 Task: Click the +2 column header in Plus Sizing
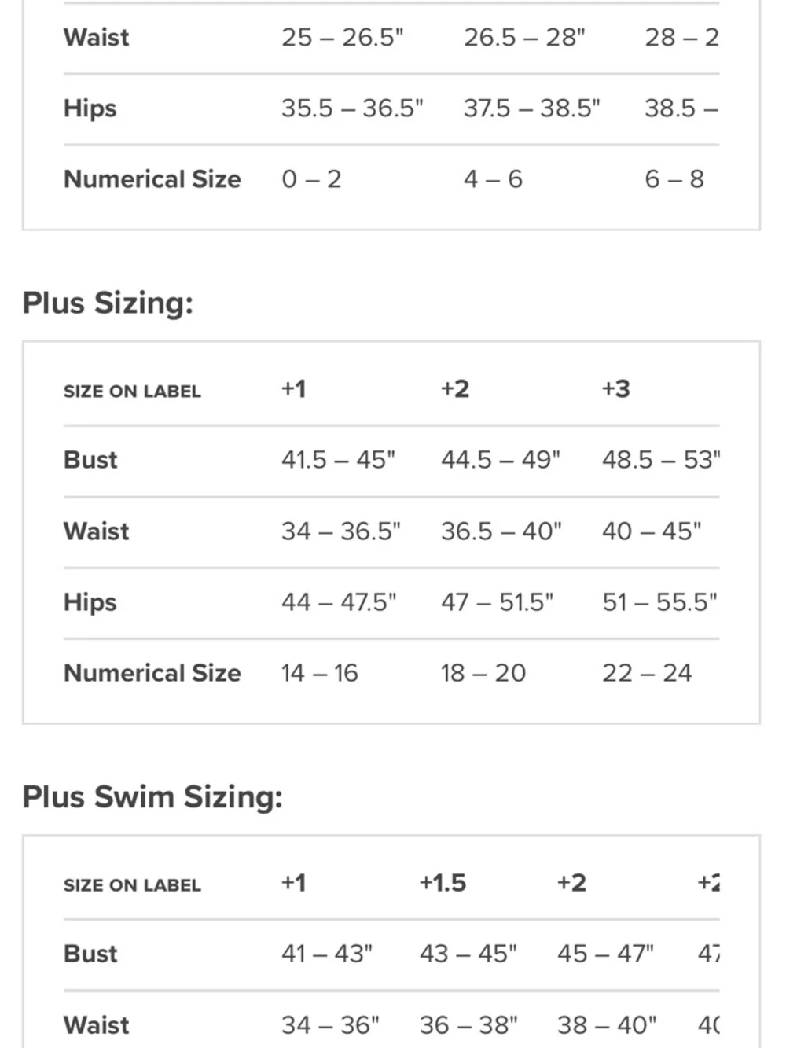point(455,389)
